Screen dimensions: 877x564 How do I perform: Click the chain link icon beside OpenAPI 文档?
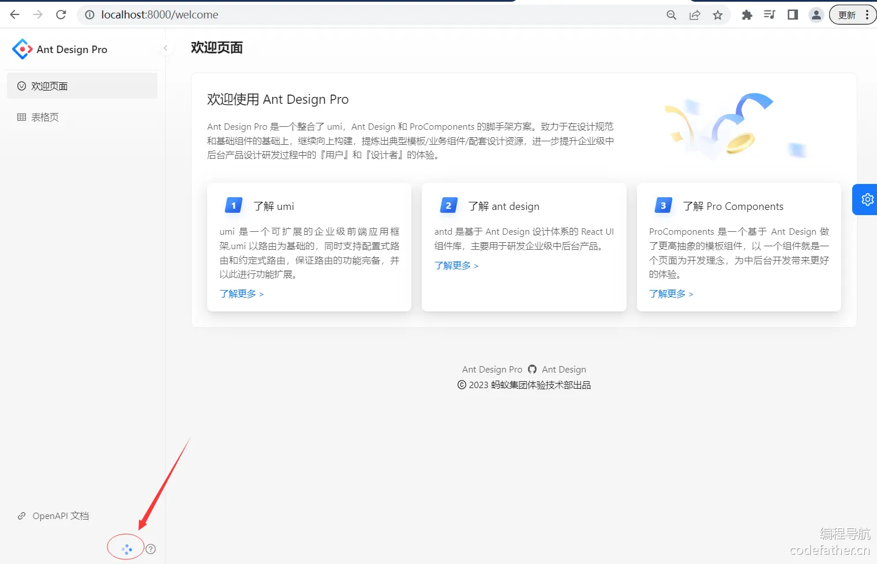[21, 516]
